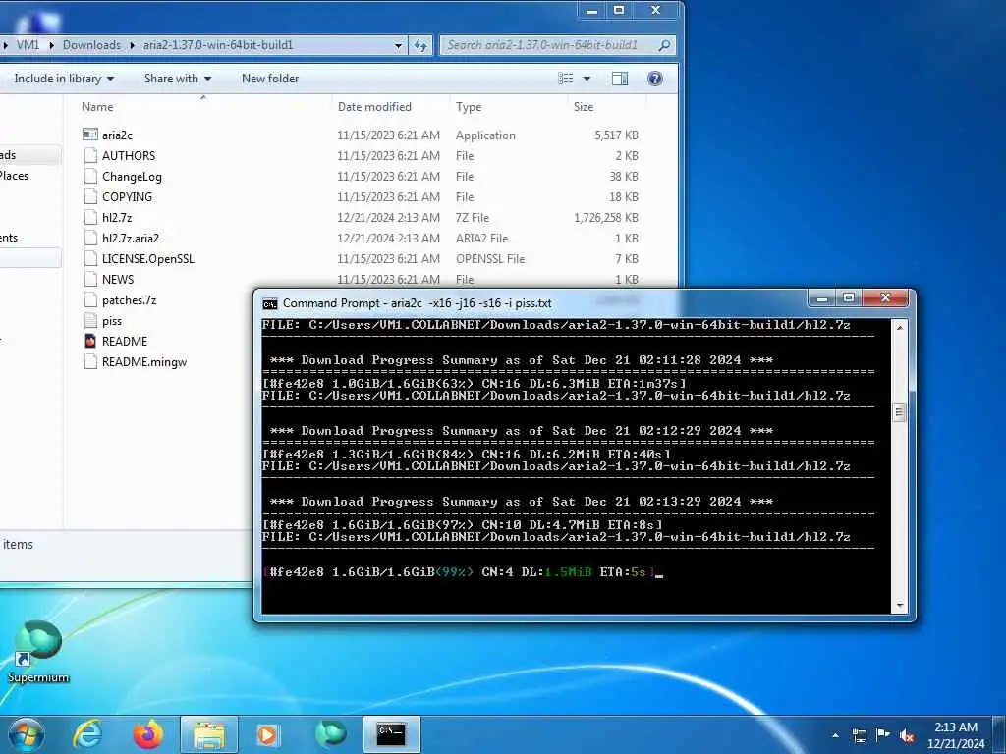Click the 1,726,258 KB size cell
1006x754 pixels.
tap(605, 217)
